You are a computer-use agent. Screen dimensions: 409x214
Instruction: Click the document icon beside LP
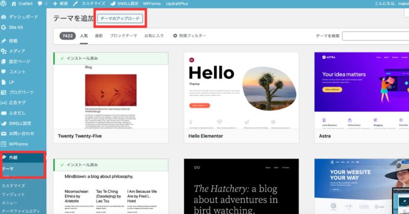coord(4,82)
